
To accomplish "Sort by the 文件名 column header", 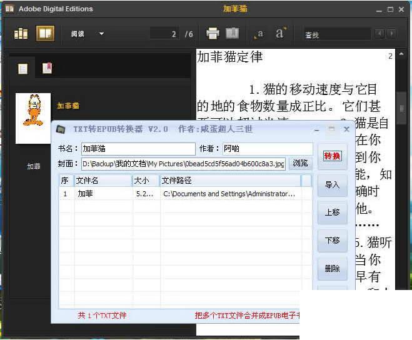I will click(103, 181).
